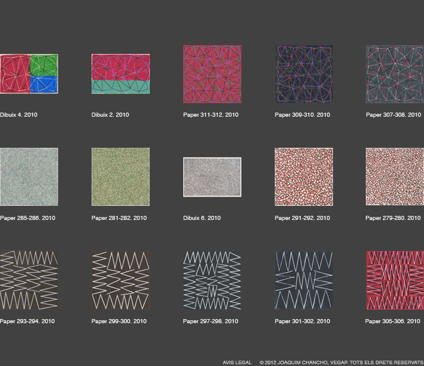Select the Dibuix 2. 2010 artwork image
The image size is (424, 366).
click(x=120, y=74)
